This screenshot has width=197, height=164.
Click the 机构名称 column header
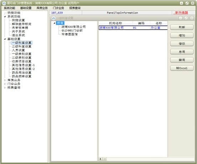coord(116,23)
